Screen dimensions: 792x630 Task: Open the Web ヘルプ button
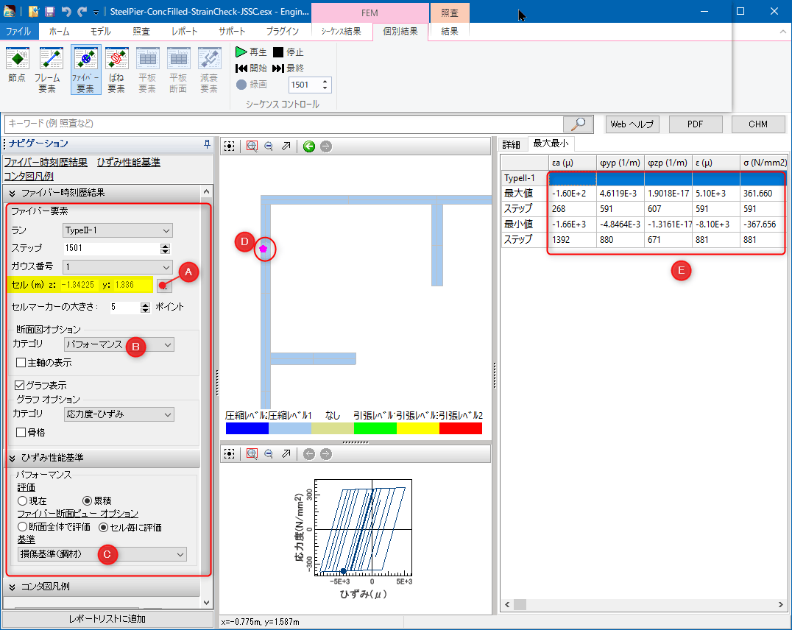631,124
